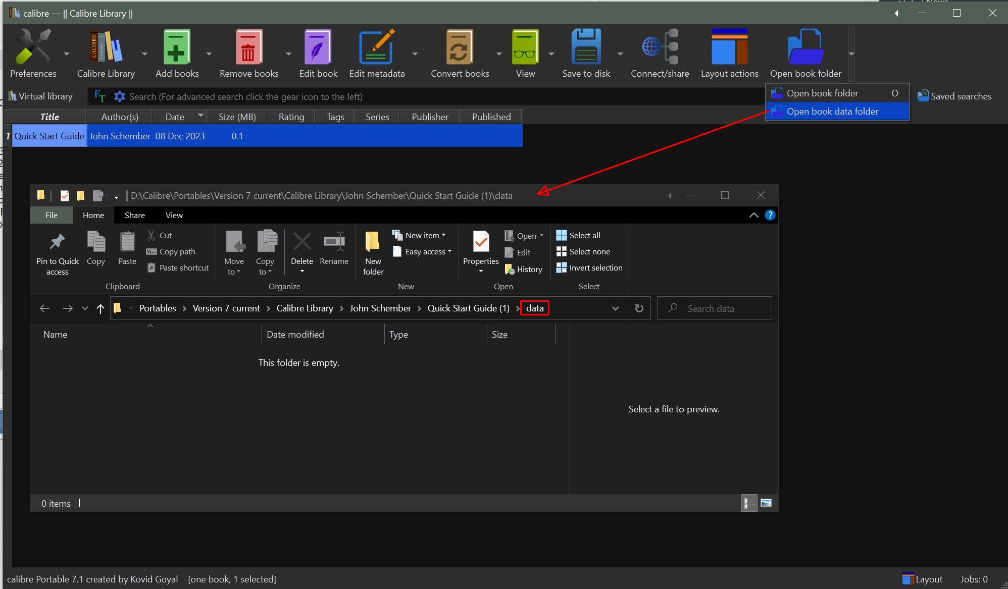Viewport: 1008px width, 589px height.
Task: Click the Virtual library button
Action: [40, 96]
